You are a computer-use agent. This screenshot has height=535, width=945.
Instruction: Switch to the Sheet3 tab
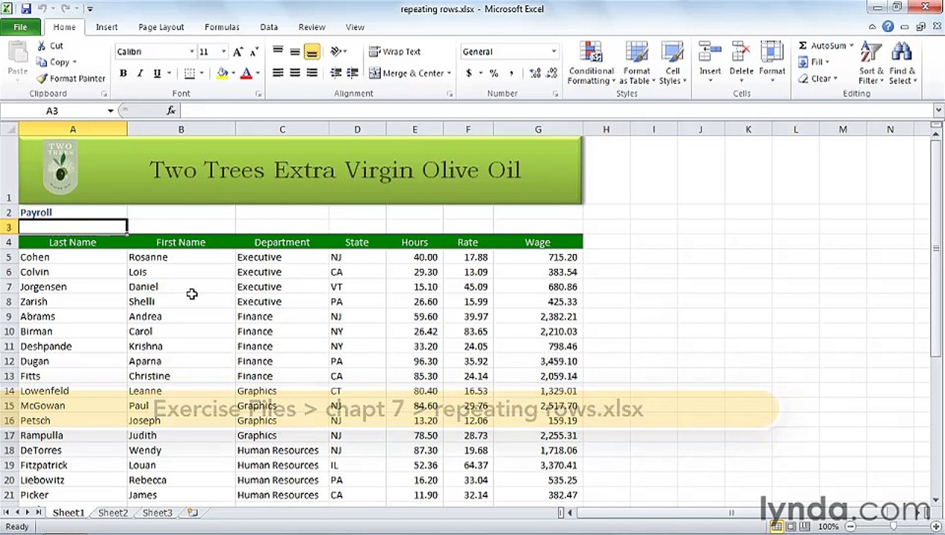point(158,513)
